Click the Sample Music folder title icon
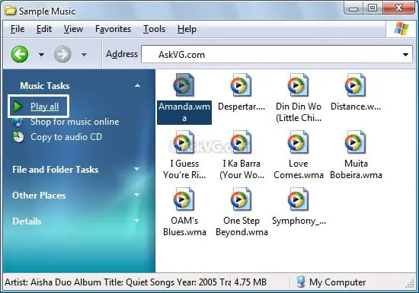 click(x=11, y=11)
